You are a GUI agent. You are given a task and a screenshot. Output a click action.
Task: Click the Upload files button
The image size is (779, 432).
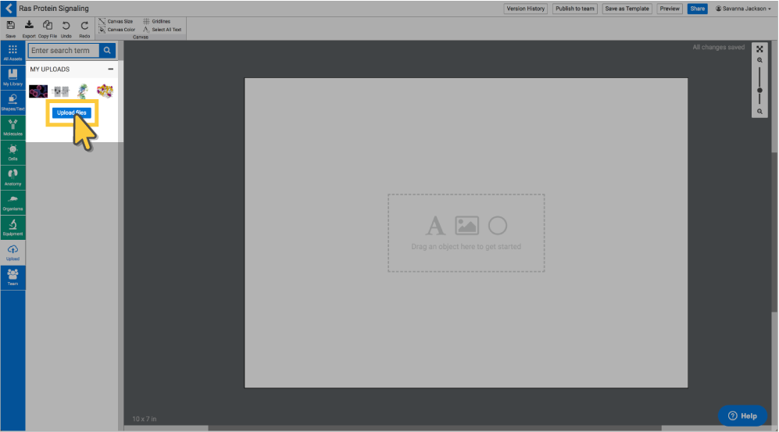coord(72,112)
